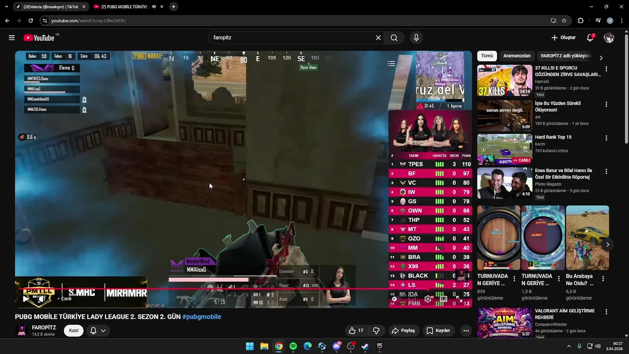
Task: Open the Oluştur create button
Action: pos(563,38)
